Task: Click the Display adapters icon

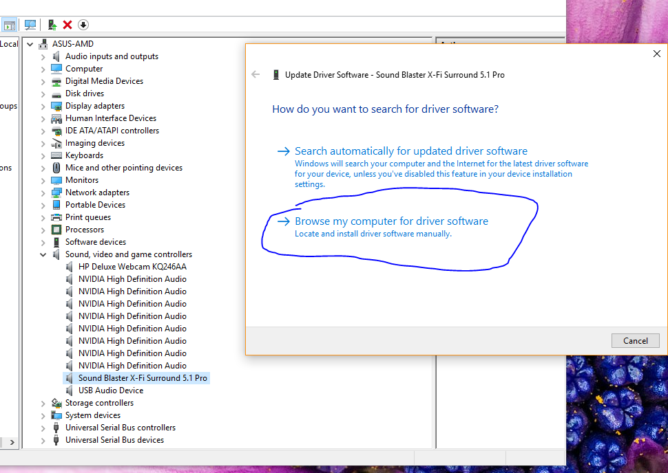Action: pos(56,106)
